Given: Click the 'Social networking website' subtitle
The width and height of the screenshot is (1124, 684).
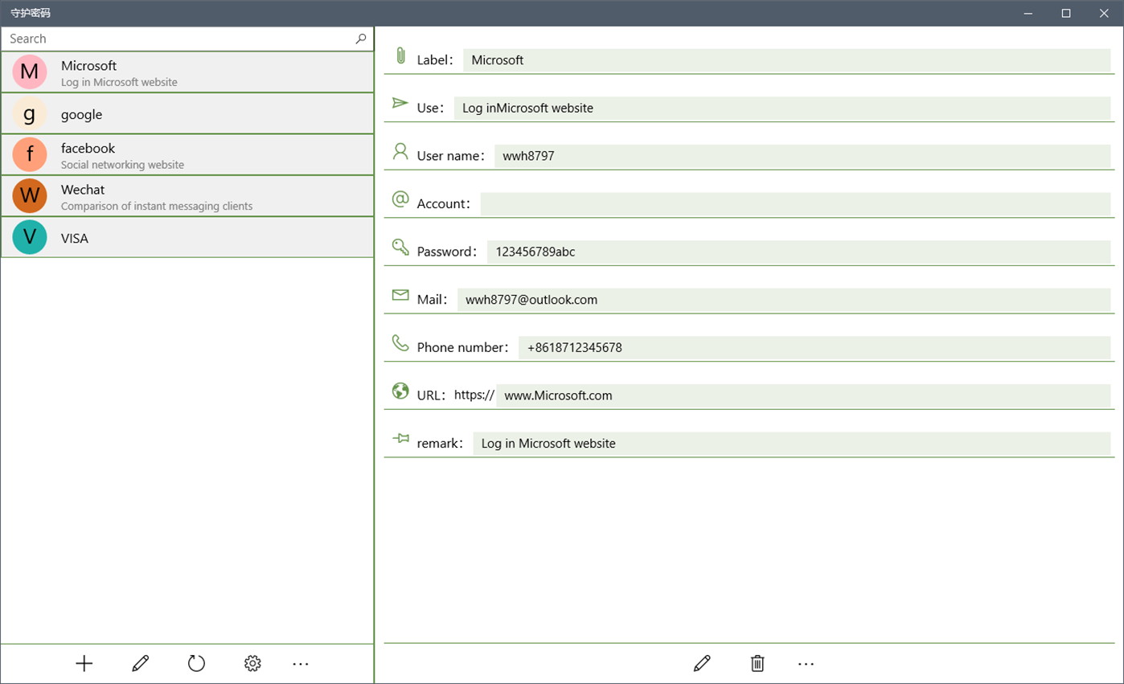Looking at the screenshot, I should (x=122, y=165).
